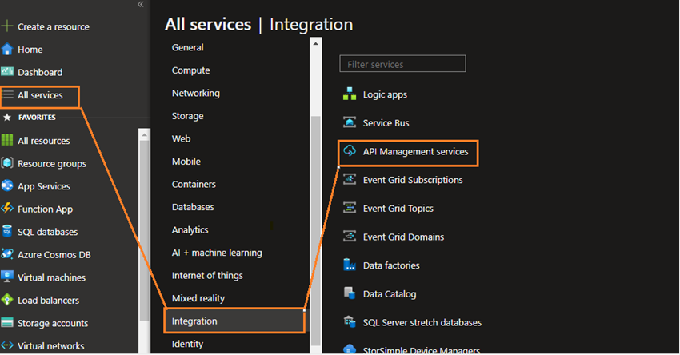Viewport: 680px width, 355px height.
Task: Open Event Grid Domains text
Action: tap(403, 237)
